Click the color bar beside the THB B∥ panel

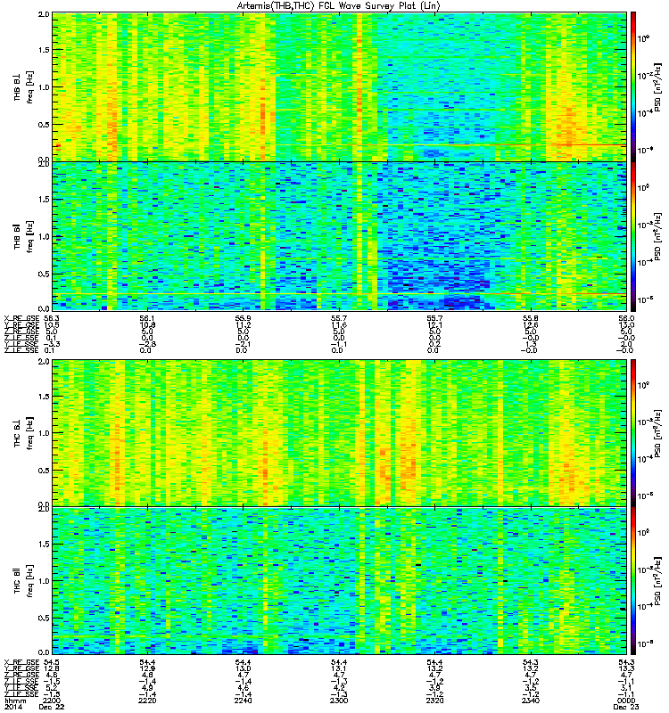633,236
